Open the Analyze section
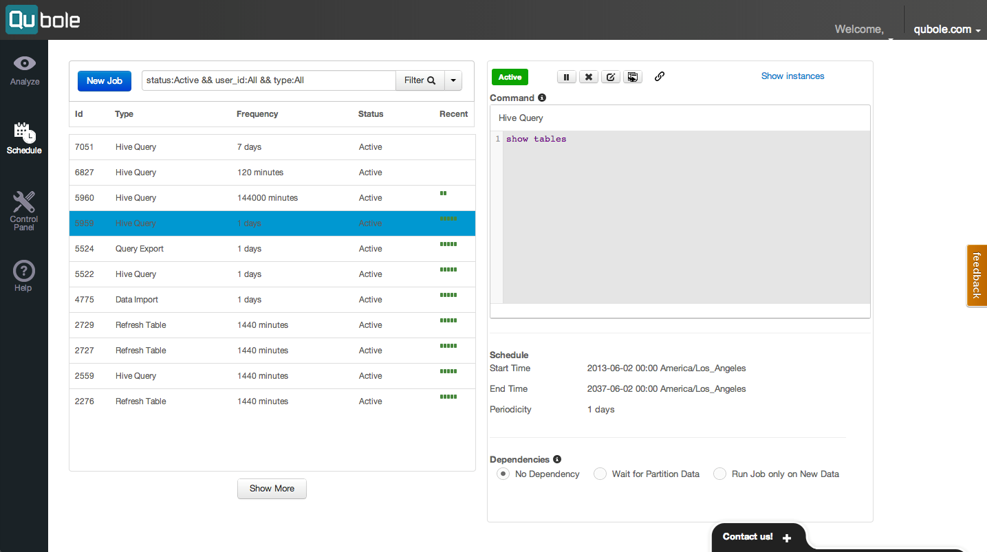 pos(24,71)
